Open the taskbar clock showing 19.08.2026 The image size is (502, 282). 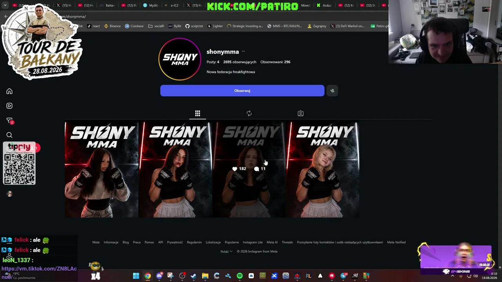pyautogui.click(x=489, y=276)
